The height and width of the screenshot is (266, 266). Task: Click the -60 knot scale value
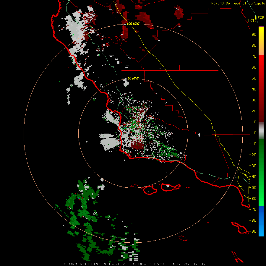point(253,199)
